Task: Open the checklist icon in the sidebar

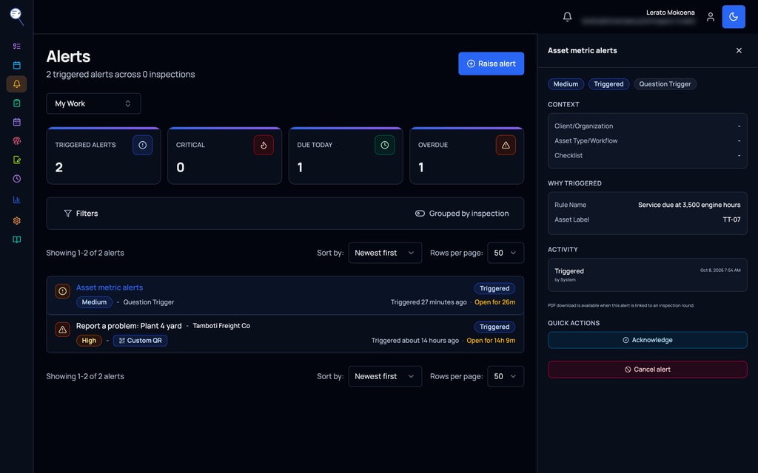Action: point(17,47)
